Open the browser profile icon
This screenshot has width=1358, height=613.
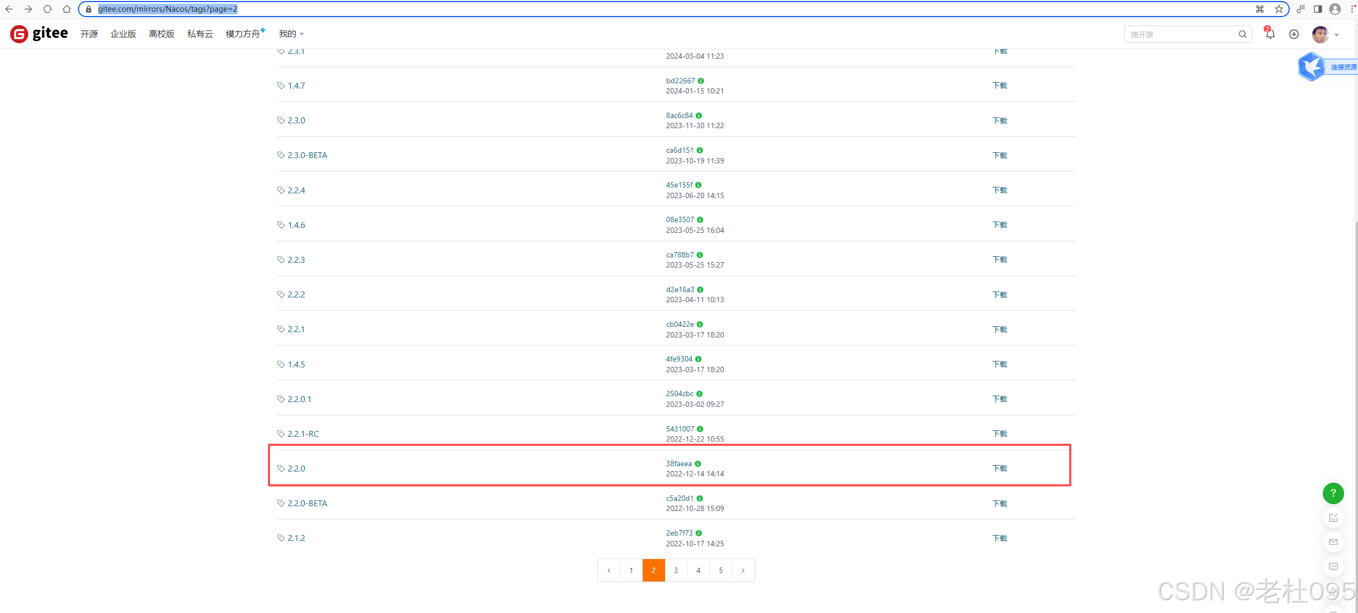pyautogui.click(x=1335, y=9)
